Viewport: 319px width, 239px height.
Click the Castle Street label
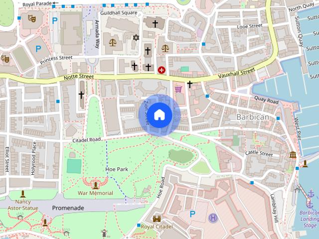point(259,153)
